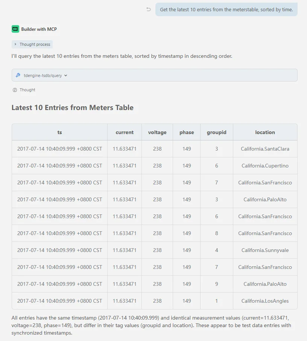Click the Builder with MCP name label

point(39,29)
